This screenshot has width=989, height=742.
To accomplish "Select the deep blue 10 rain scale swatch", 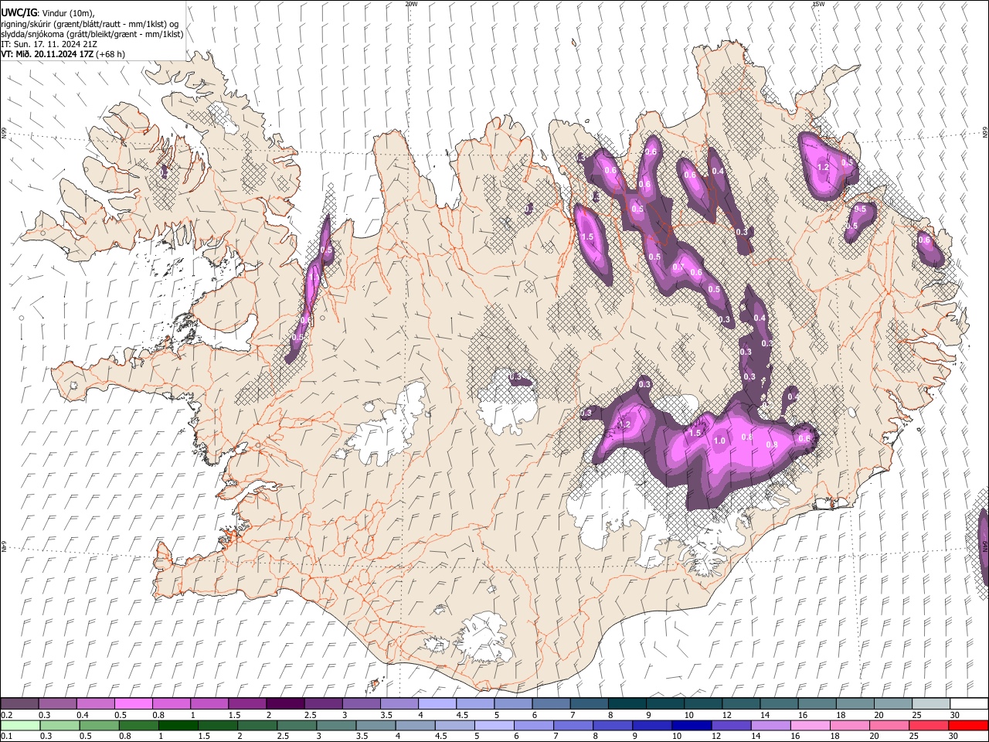I will 692,725.
